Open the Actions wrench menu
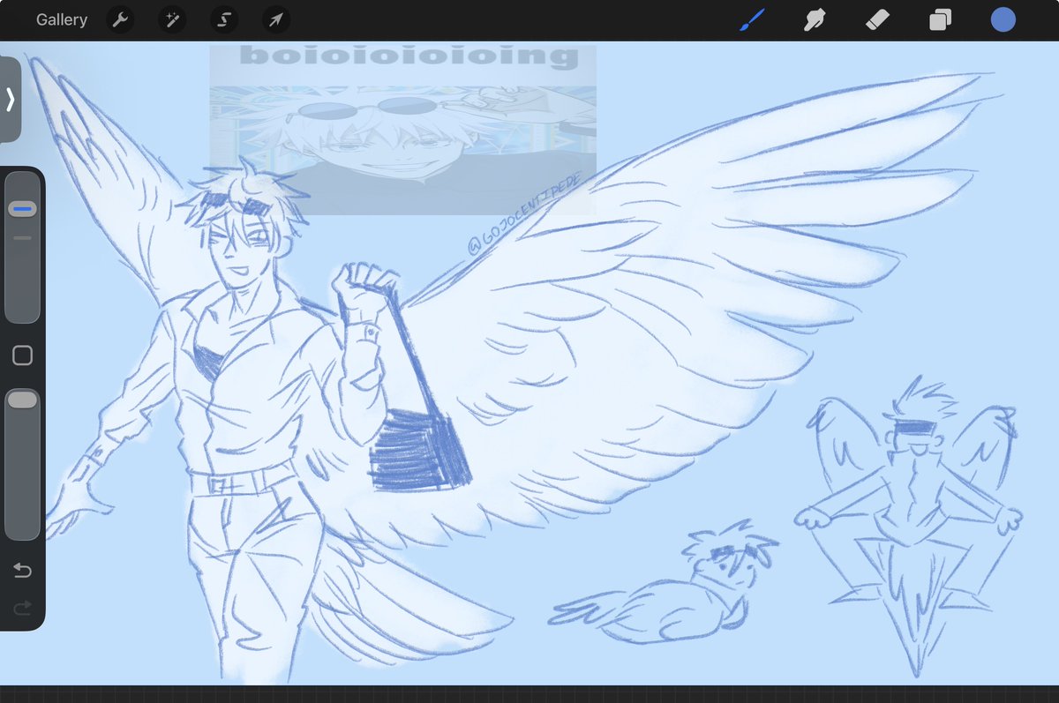The image size is (1059, 703). coord(120,19)
